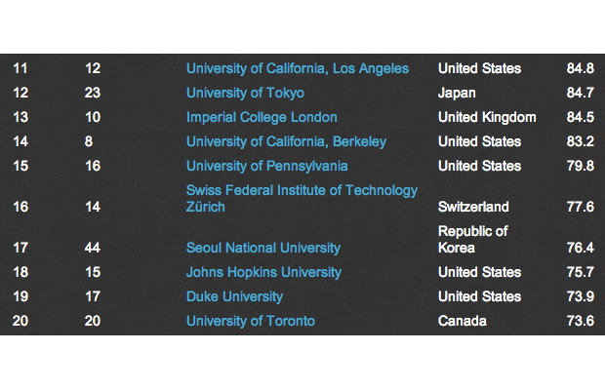The width and height of the screenshot is (605, 390).
Task: Click score 84.8 for UCLA
Action: click(580, 68)
